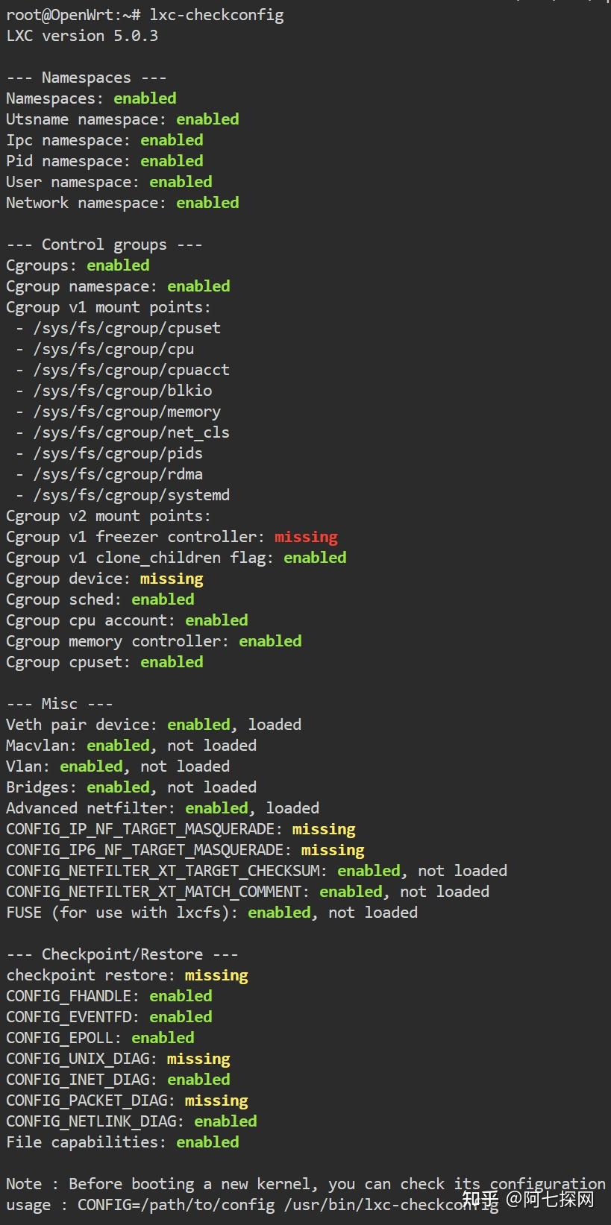Click the red missing freezer controller status

pos(306,537)
